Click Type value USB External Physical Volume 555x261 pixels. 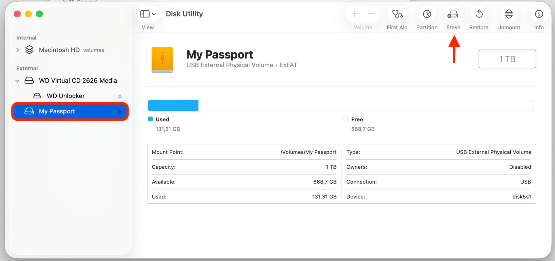click(x=494, y=152)
